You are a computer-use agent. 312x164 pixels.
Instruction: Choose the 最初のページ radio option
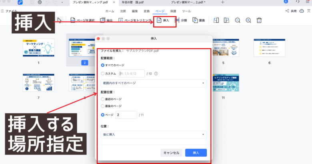coord(103,98)
